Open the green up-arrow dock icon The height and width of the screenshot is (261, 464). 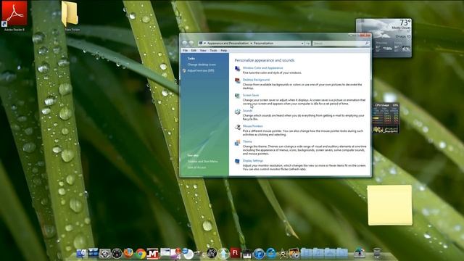(x=223, y=254)
